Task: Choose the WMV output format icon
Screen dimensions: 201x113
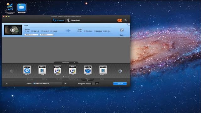Action: 57,70
